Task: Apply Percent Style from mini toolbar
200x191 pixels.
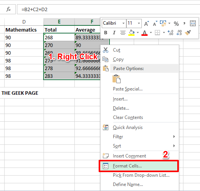Action: point(176,23)
